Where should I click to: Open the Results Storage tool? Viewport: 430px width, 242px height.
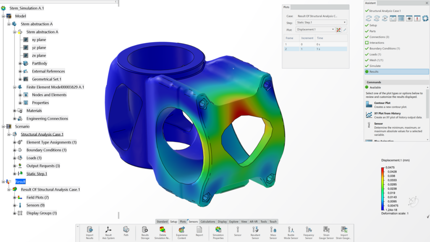[144, 230]
